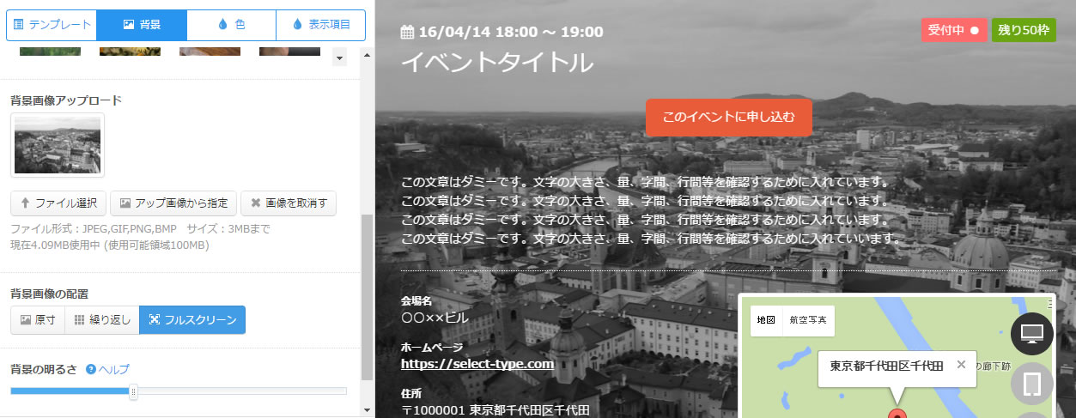Image resolution: width=1076 pixels, height=418 pixels.
Task: Switch to the desktop preview icon
Action: pyautogui.click(x=1032, y=334)
